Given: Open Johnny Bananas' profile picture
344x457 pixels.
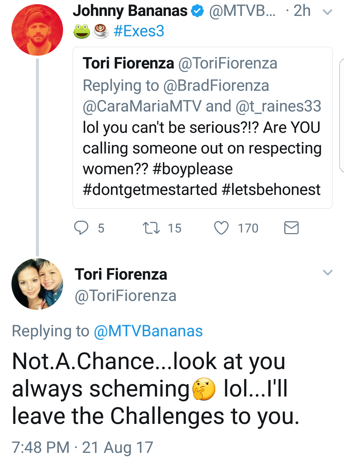Looking at the screenshot, I should pyautogui.click(x=37, y=30).
